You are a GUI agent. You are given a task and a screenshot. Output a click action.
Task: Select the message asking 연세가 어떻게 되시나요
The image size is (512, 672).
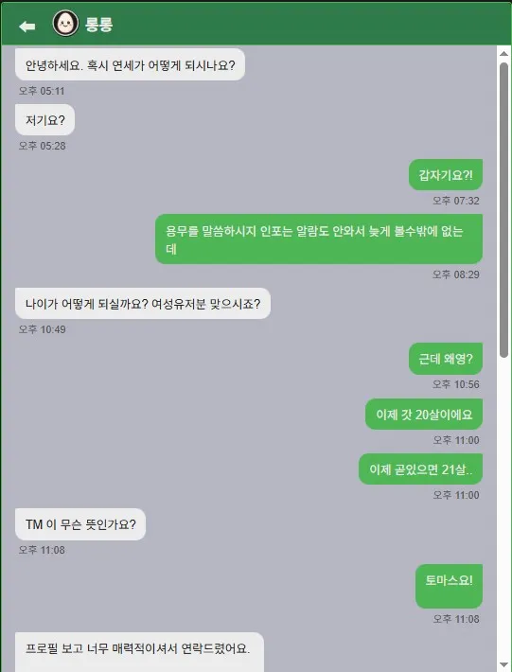(x=131, y=64)
